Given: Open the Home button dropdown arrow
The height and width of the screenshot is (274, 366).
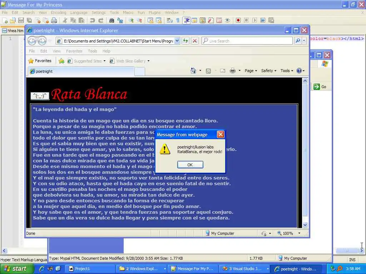Looking at the screenshot, I should click(x=200, y=71).
